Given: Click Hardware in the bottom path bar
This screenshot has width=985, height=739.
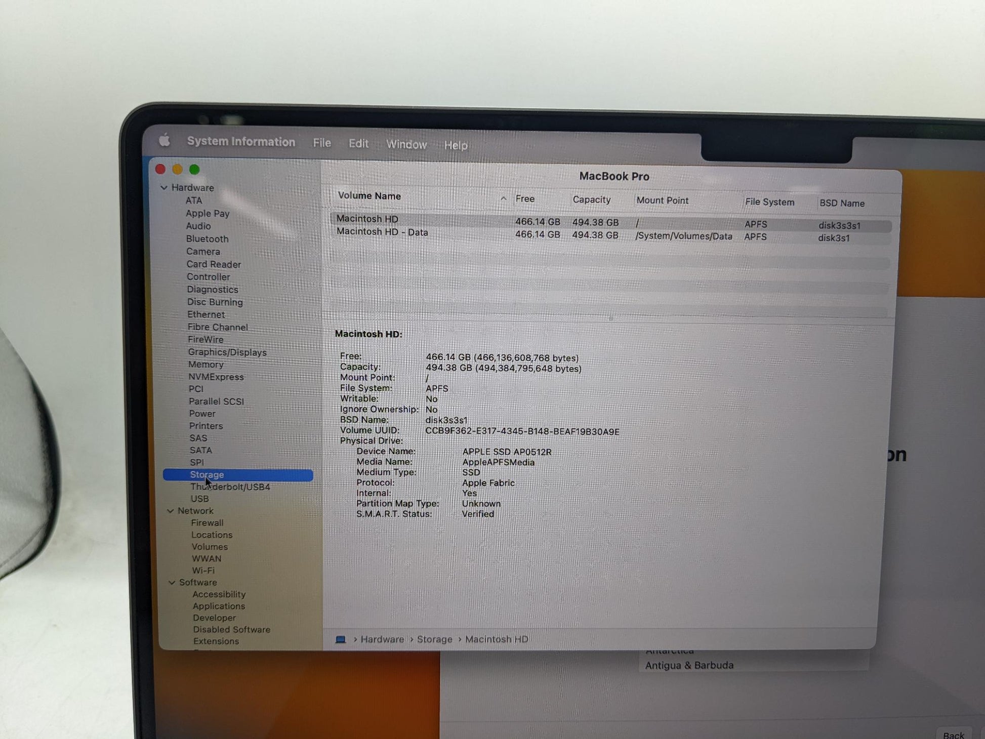Looking at the screenshot, I should coord(382,639).
